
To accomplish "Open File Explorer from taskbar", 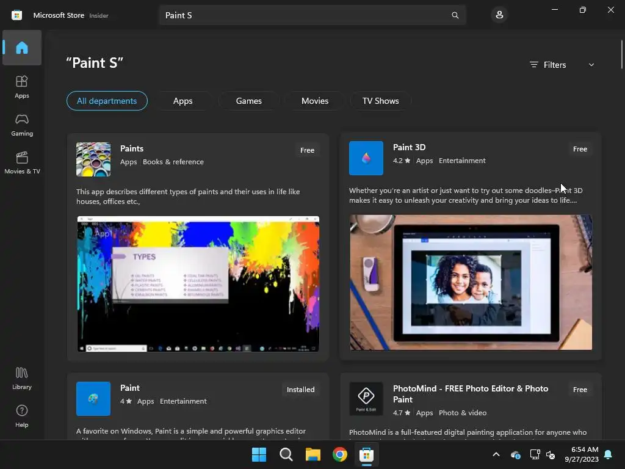I will coord(313,454).
